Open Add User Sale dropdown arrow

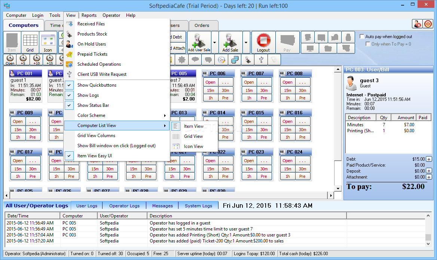coord(215,42)
